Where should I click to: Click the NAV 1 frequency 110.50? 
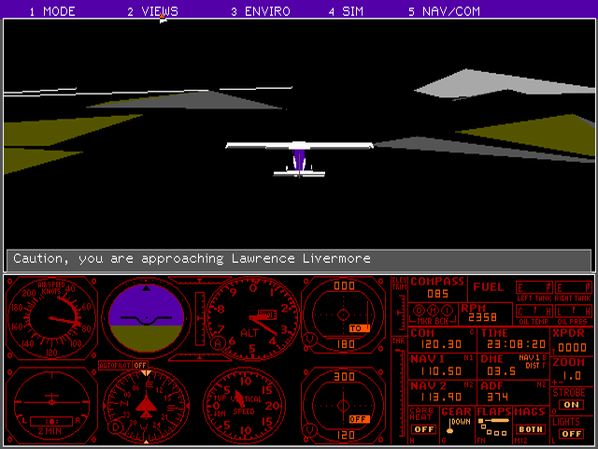click(441, 370)
